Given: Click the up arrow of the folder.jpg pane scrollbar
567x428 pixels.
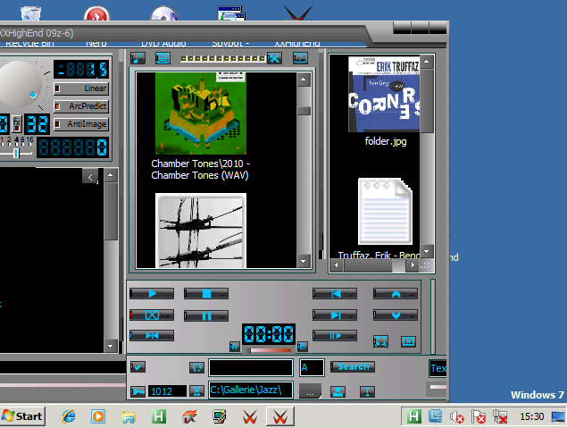Looking at the screenshot, I should [x=427, y=62].
